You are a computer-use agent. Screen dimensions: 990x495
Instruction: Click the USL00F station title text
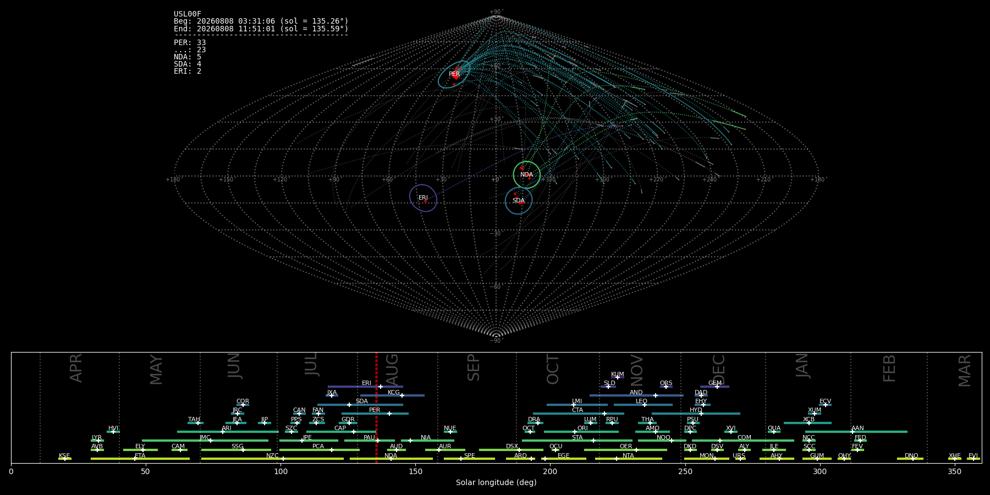coord(188,14)
